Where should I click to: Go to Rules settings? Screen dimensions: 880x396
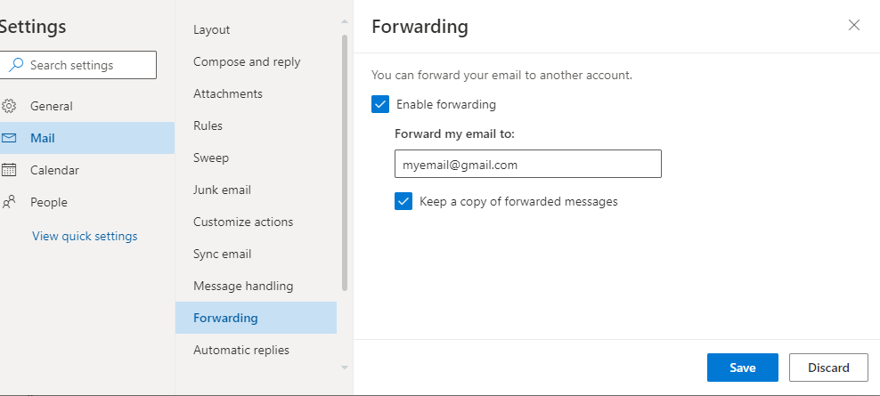(208, 125)
